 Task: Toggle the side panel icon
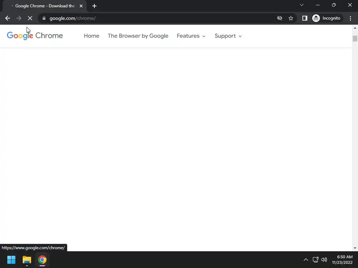point(305,18)
